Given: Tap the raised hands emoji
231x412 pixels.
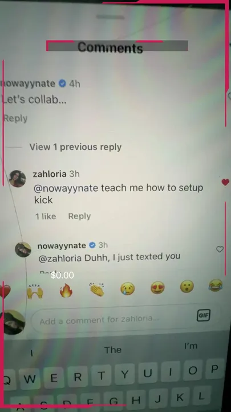Looking at the screenshot, I should 35,292.
